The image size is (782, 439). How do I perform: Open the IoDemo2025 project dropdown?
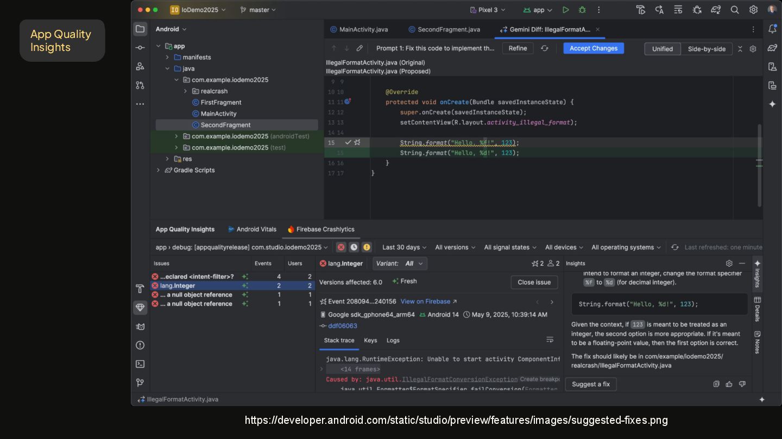point(198,10)
